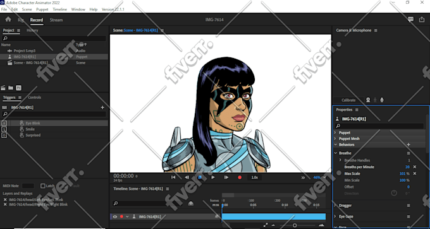The image size is (430, 229).
Task: Click the Calibrate button
Action: coord(348,100)
